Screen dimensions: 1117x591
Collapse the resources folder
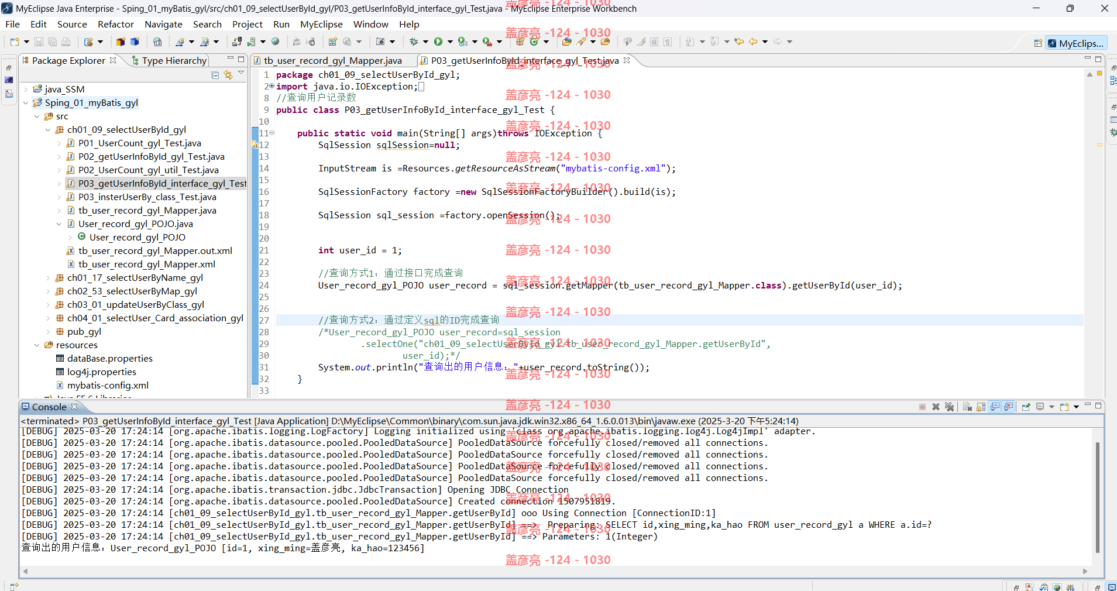[x=37, y=345]
